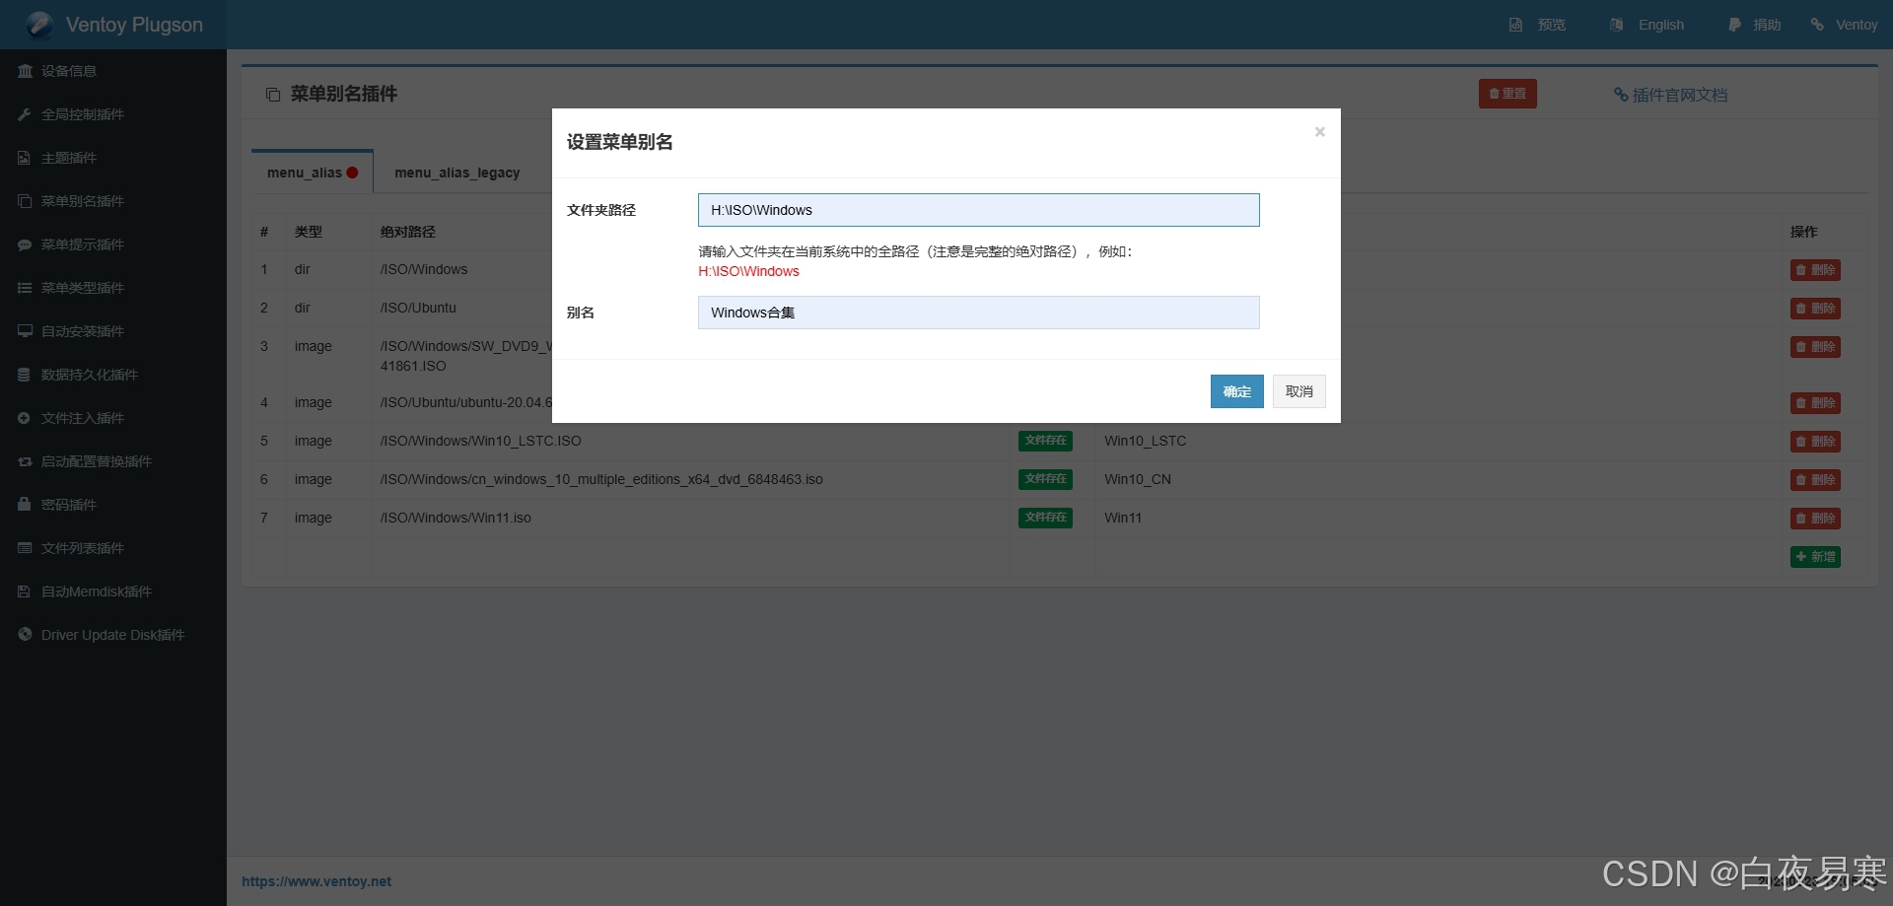
Task: Open 密码插件 lock icon
Action: [x=25, y=505]
